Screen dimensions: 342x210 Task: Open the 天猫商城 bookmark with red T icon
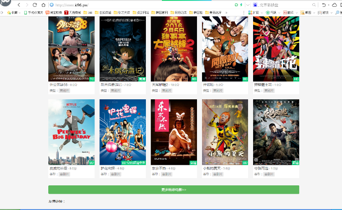pos(73,13)
